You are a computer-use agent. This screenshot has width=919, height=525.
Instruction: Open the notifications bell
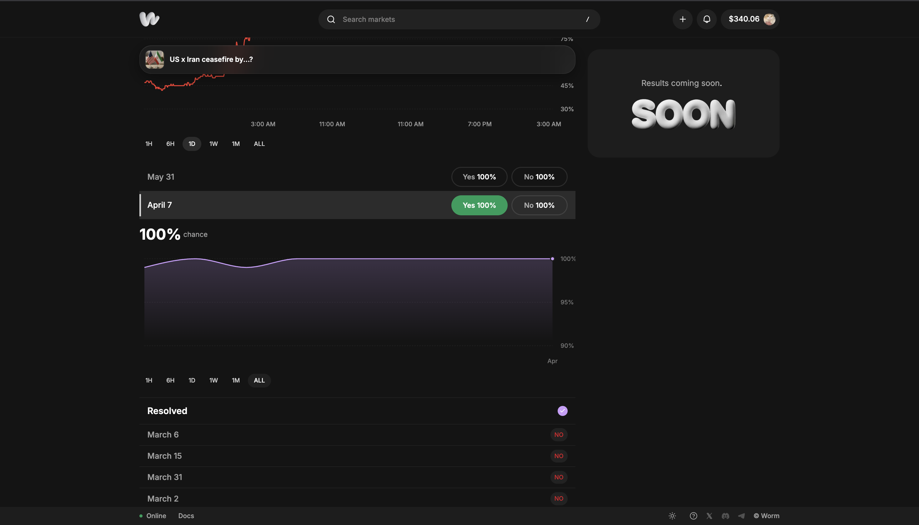[706, 19]
